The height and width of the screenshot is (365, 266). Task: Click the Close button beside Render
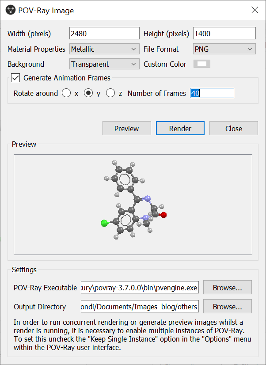tap(233, 129)
